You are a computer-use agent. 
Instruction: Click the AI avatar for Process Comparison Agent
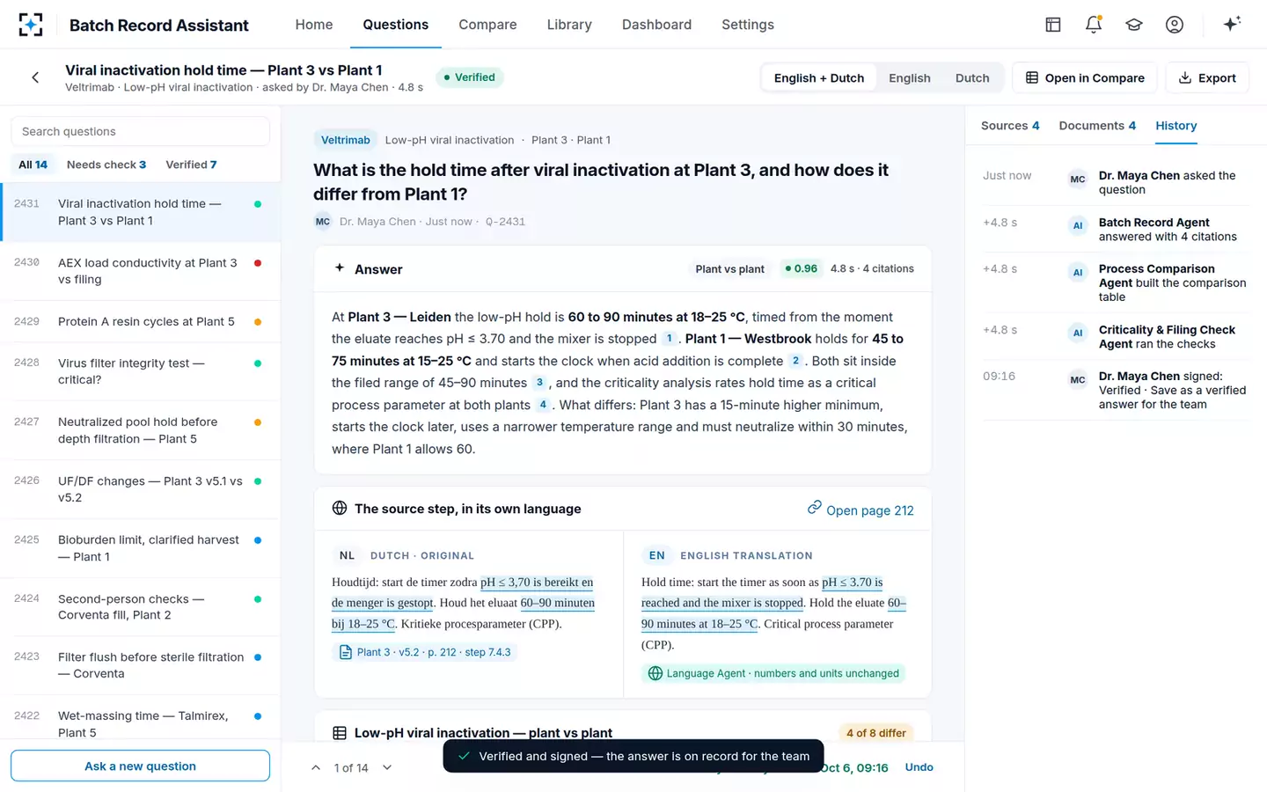point(1078,273)
